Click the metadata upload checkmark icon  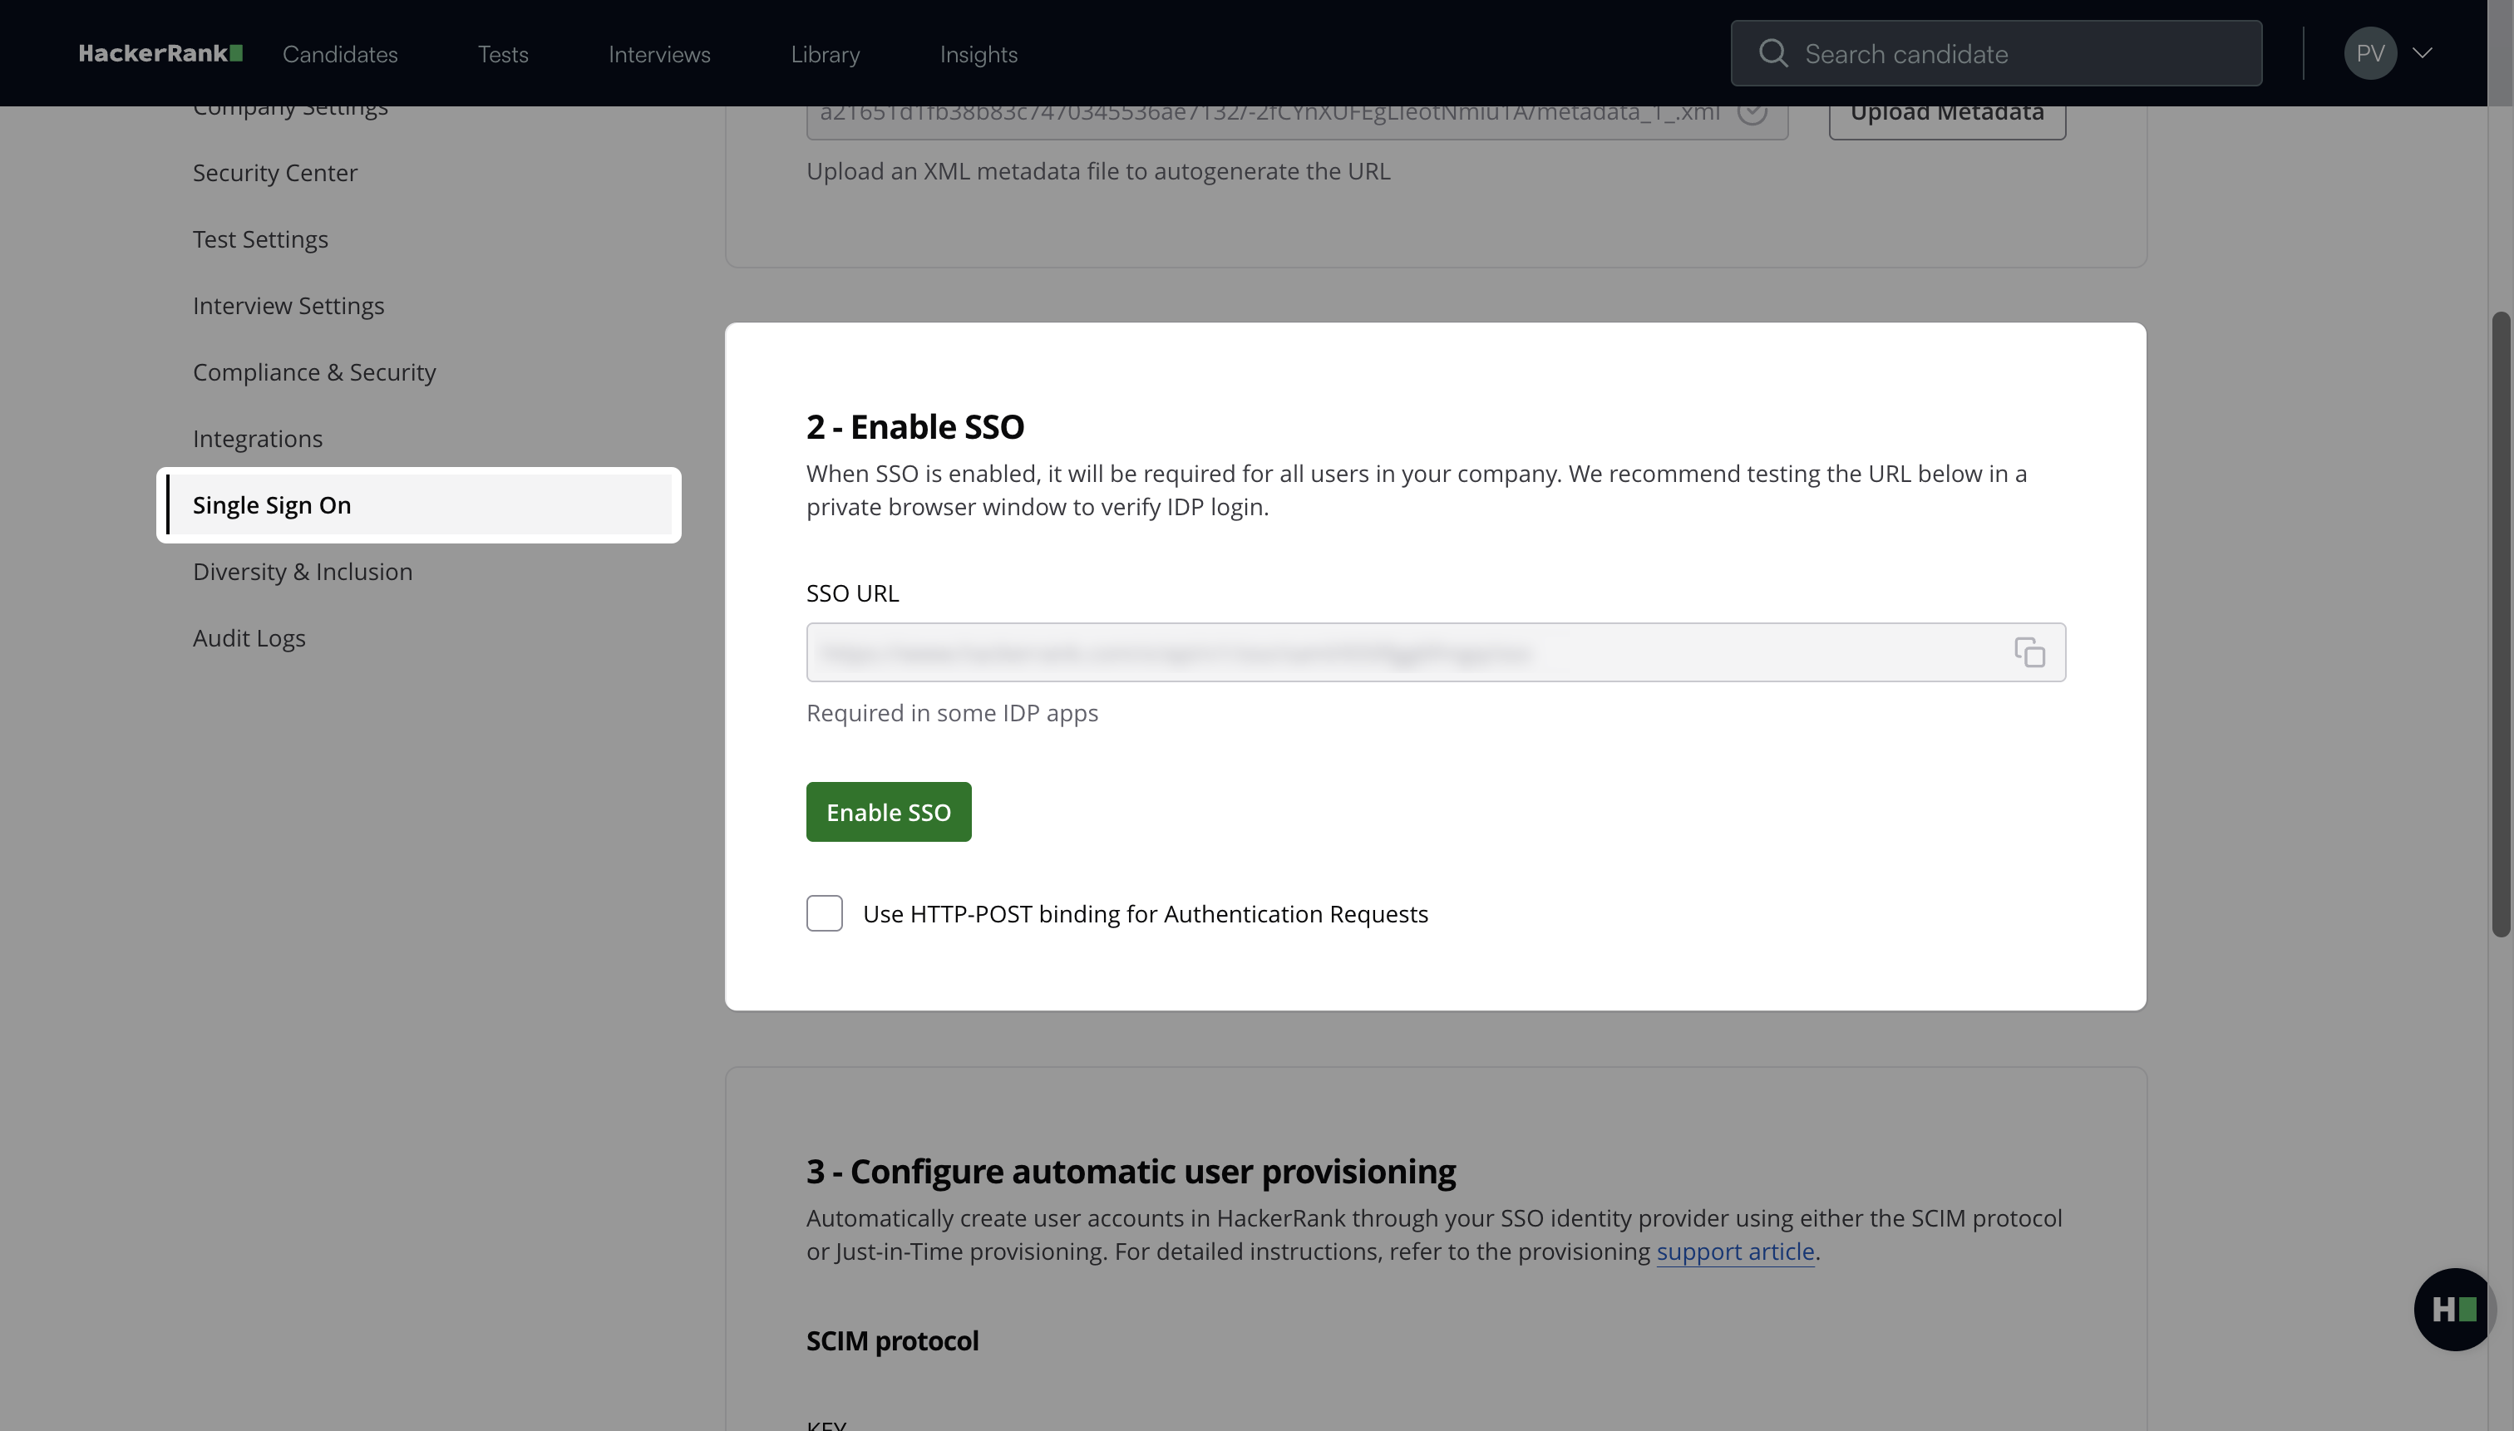(1752, 114)
